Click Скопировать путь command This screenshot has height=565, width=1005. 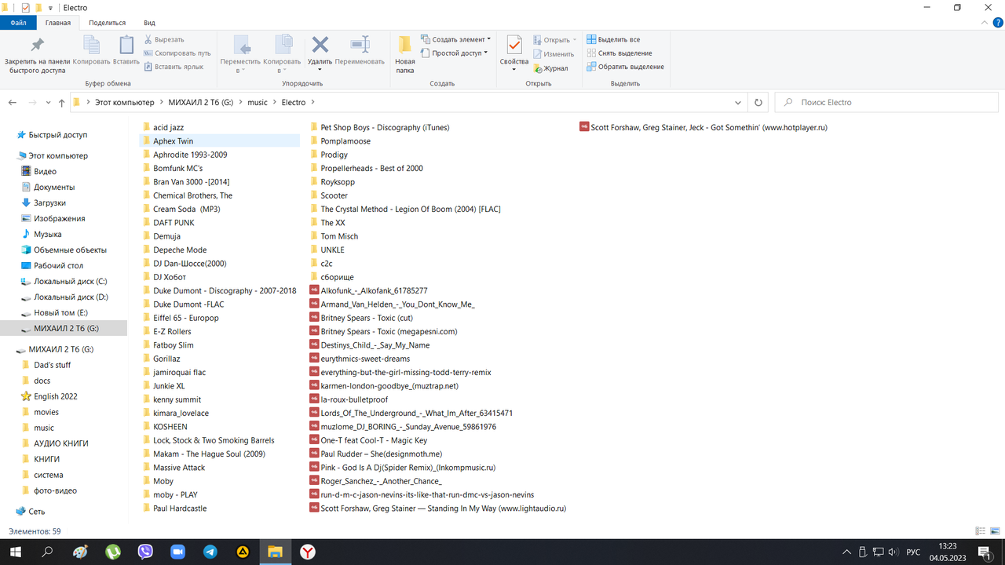tap(177, 53)
